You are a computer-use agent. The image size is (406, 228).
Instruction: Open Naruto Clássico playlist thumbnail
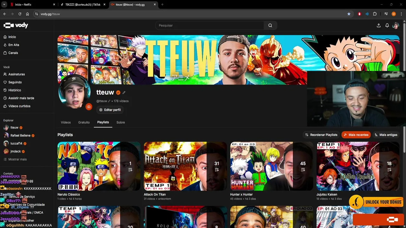(x=99, y=166)
